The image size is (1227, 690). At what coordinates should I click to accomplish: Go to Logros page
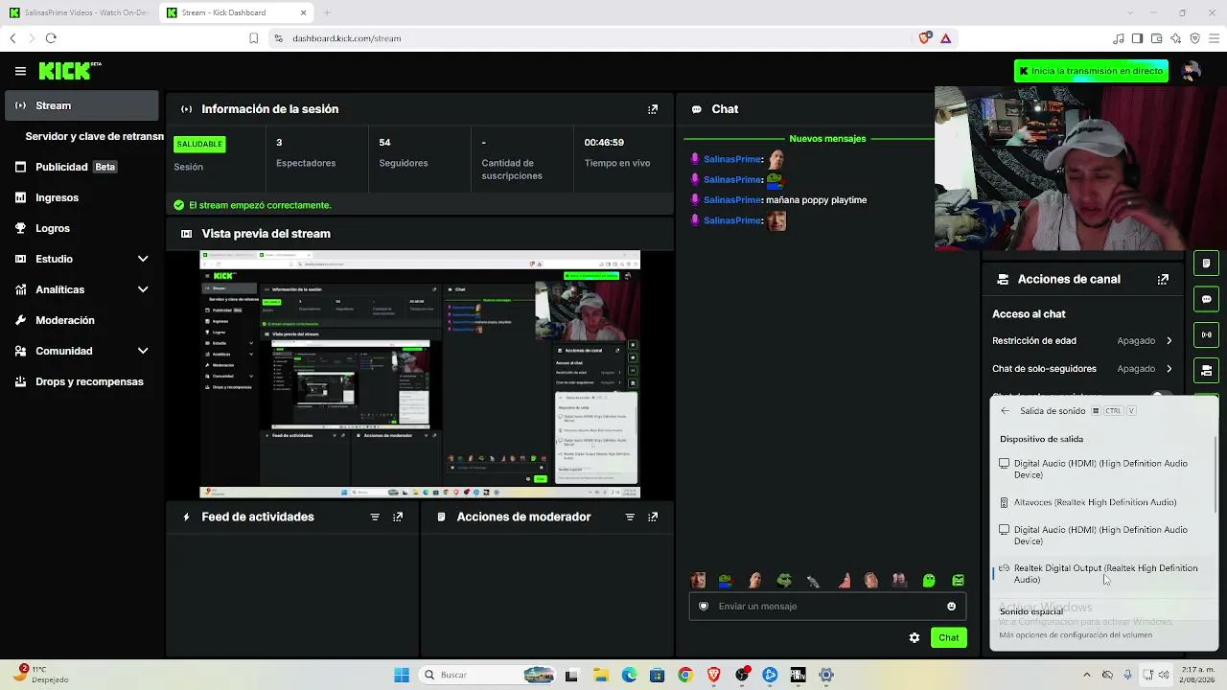click(81, 228)
